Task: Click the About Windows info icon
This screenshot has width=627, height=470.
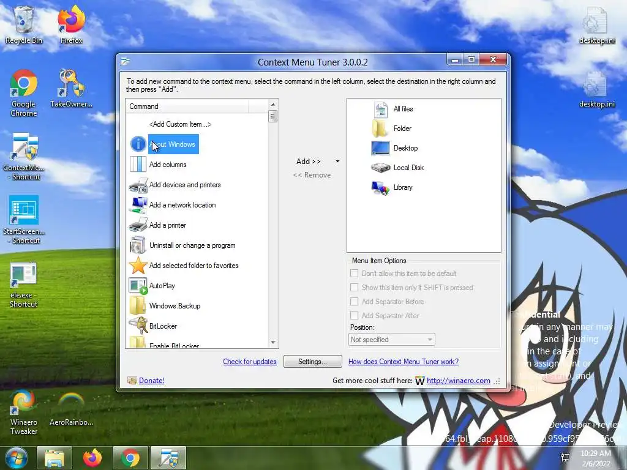Action: [x=138, y=144]
